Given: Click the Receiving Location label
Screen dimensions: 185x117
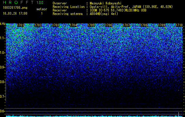Looking at the screenshot, I should coord(69,7).
